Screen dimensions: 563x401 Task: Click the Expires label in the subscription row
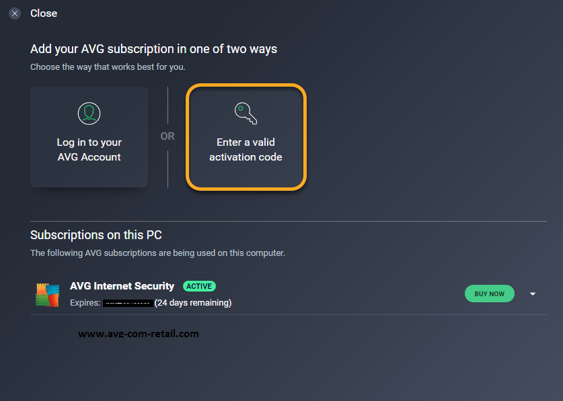85,303
